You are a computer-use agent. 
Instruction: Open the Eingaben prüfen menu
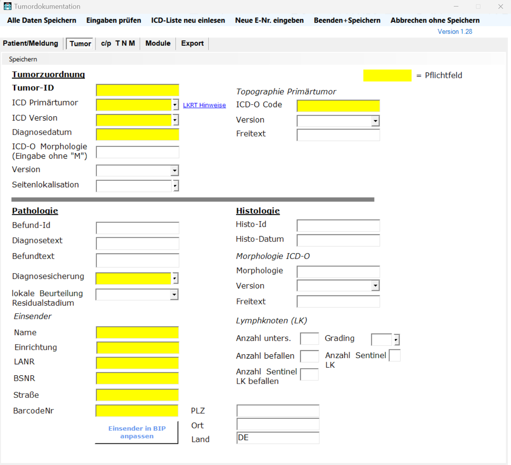click(114, 20)
